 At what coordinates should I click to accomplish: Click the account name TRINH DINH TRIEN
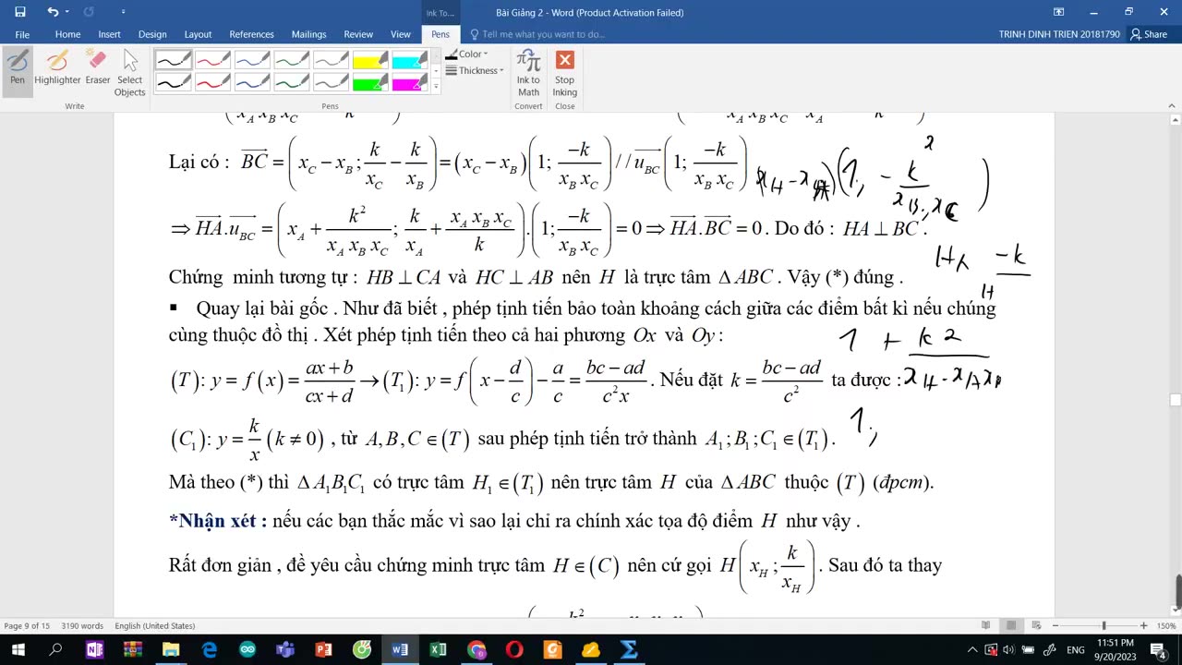(1059, 34)
